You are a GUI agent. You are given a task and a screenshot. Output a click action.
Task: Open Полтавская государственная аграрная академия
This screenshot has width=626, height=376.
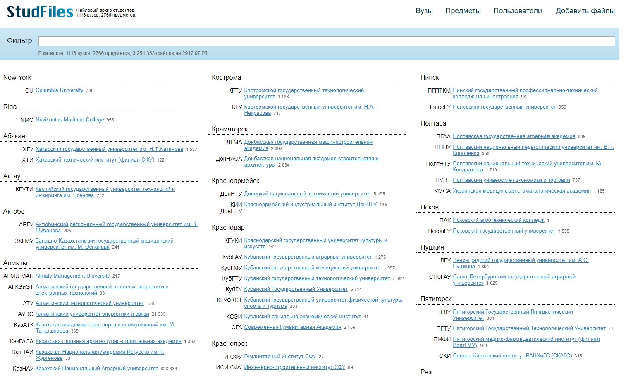click(x=514, y=136)
